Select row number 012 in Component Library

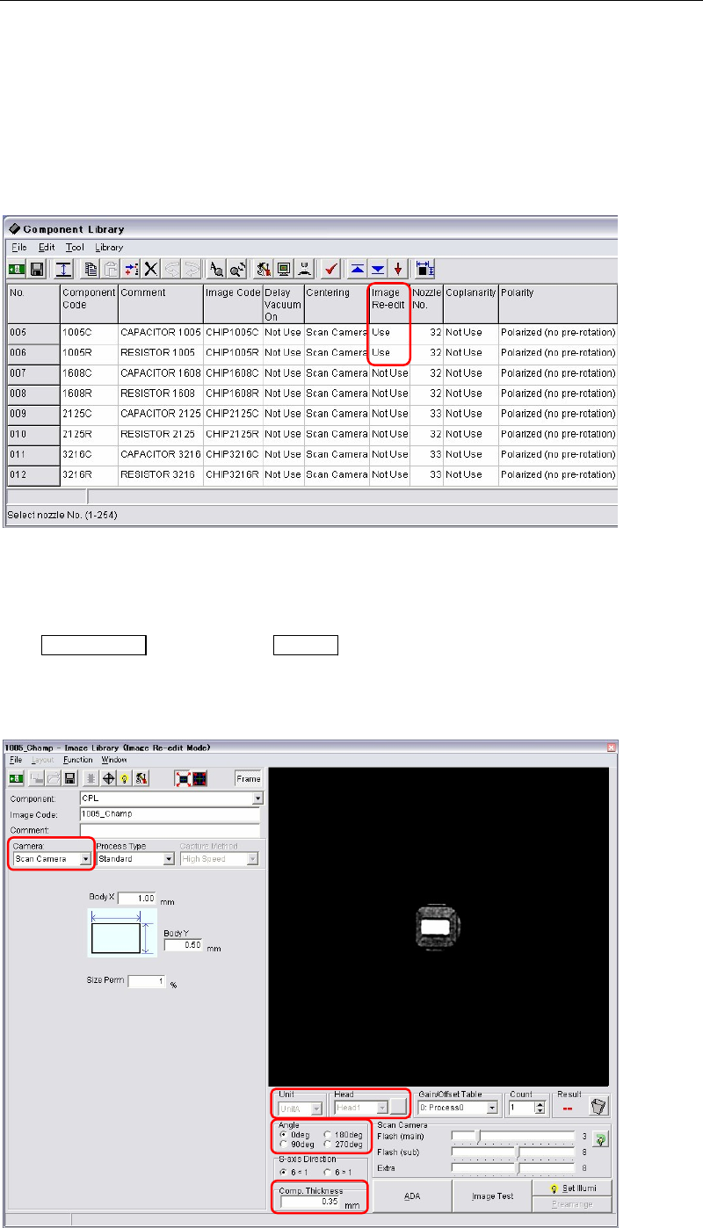pyautogui.click(x=33, y=474)
